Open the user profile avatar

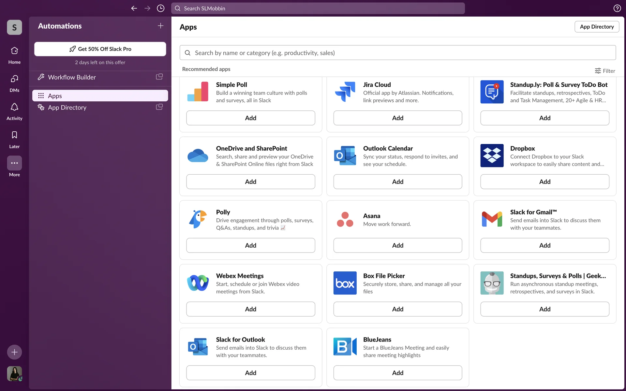[14, 373]
